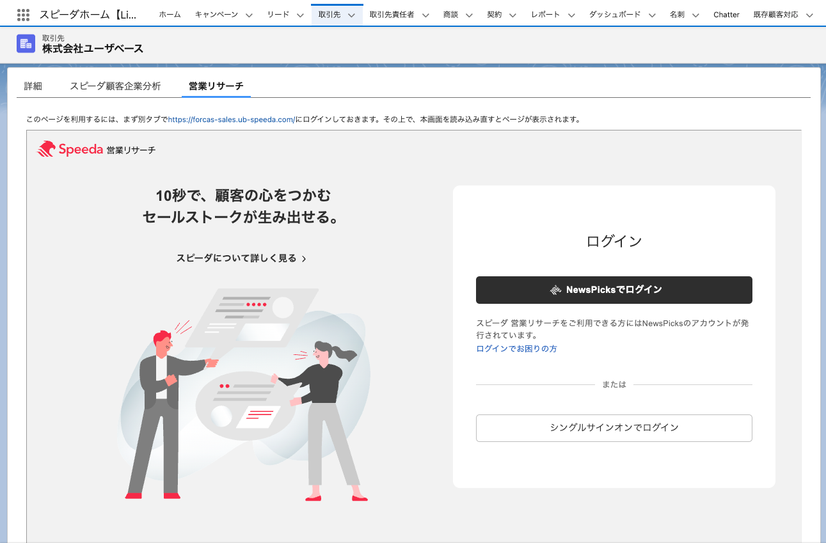
Task: Select the スピーダ顧客企業分析 tab
Action: tap(115, 86)
